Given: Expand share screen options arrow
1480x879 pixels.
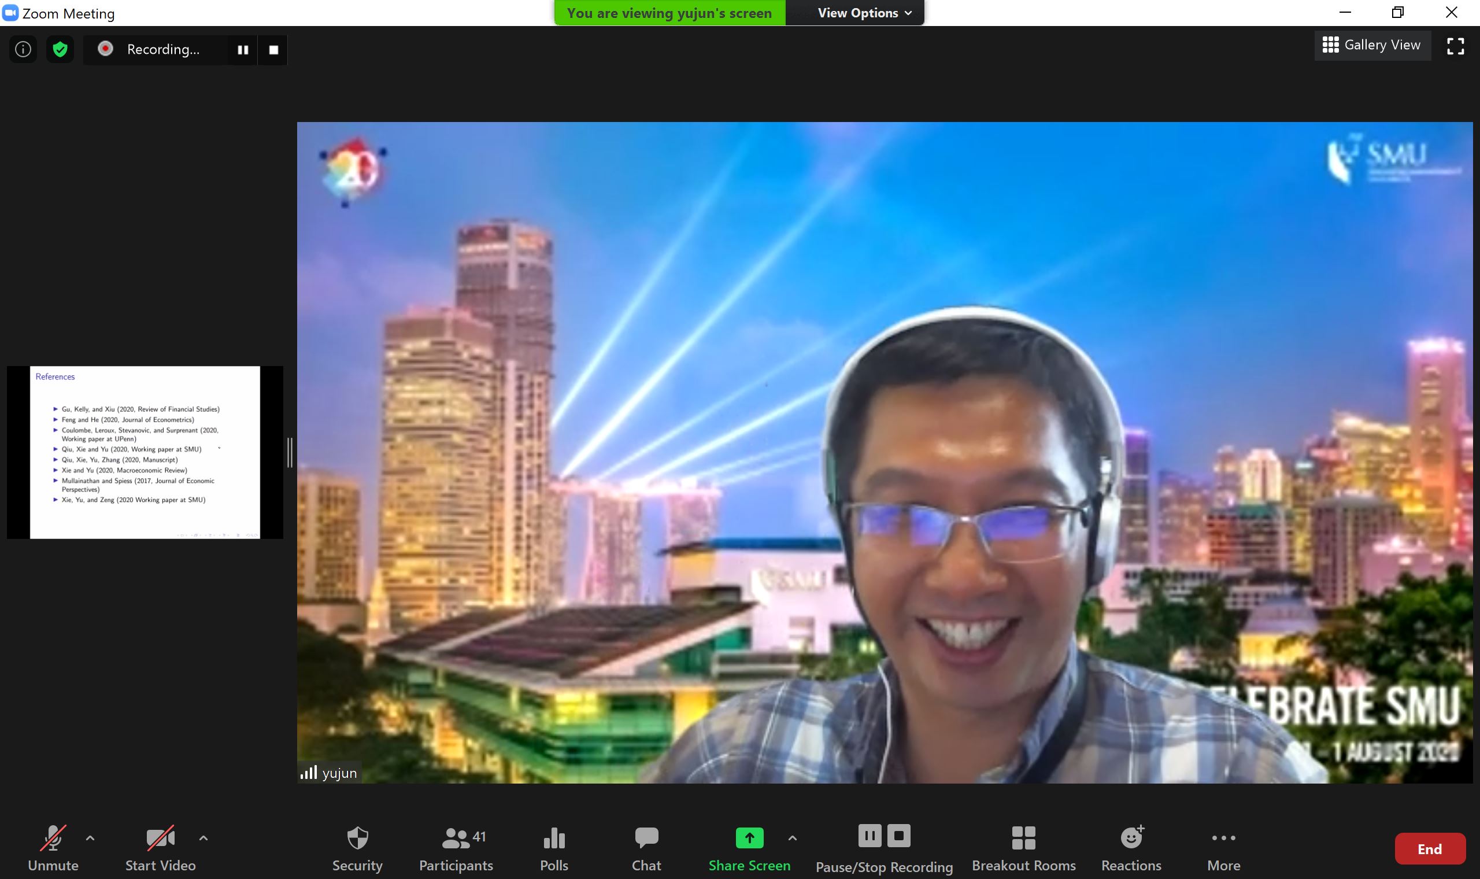Looking at the screenshot, I should pos(792,838).
